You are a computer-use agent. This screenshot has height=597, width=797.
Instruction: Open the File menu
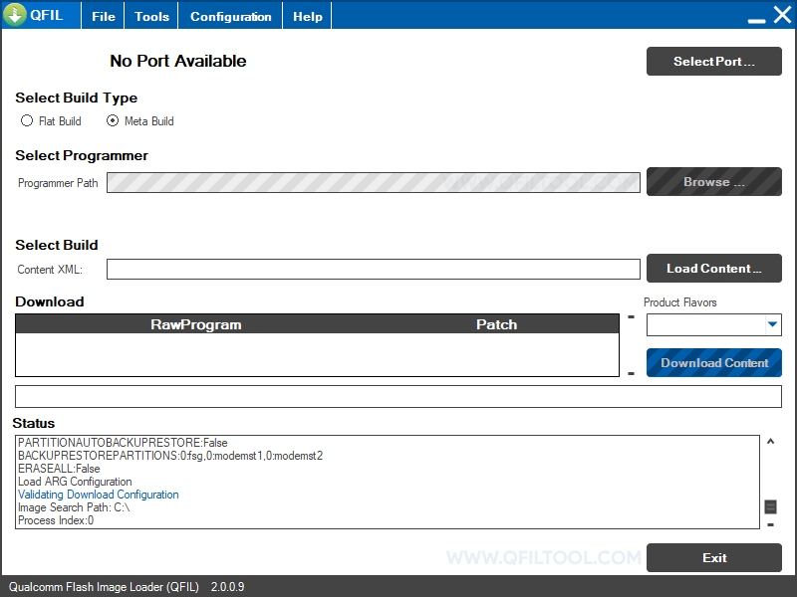[103, 15]
